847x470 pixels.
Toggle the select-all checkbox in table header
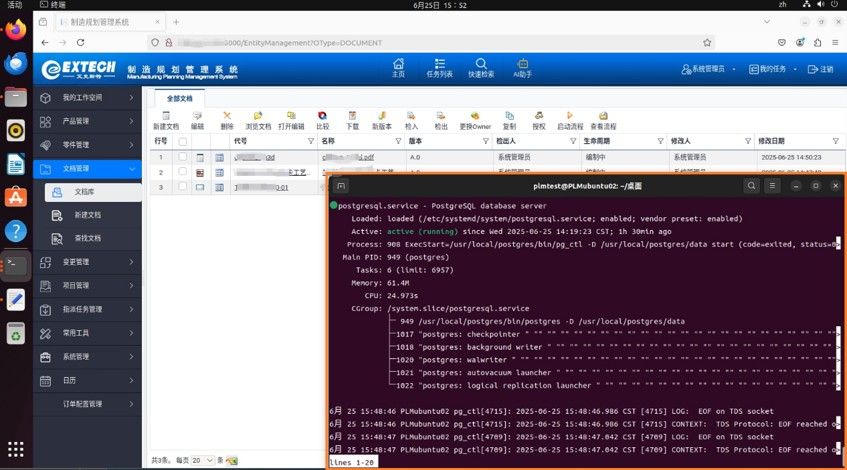click(183, 142)
